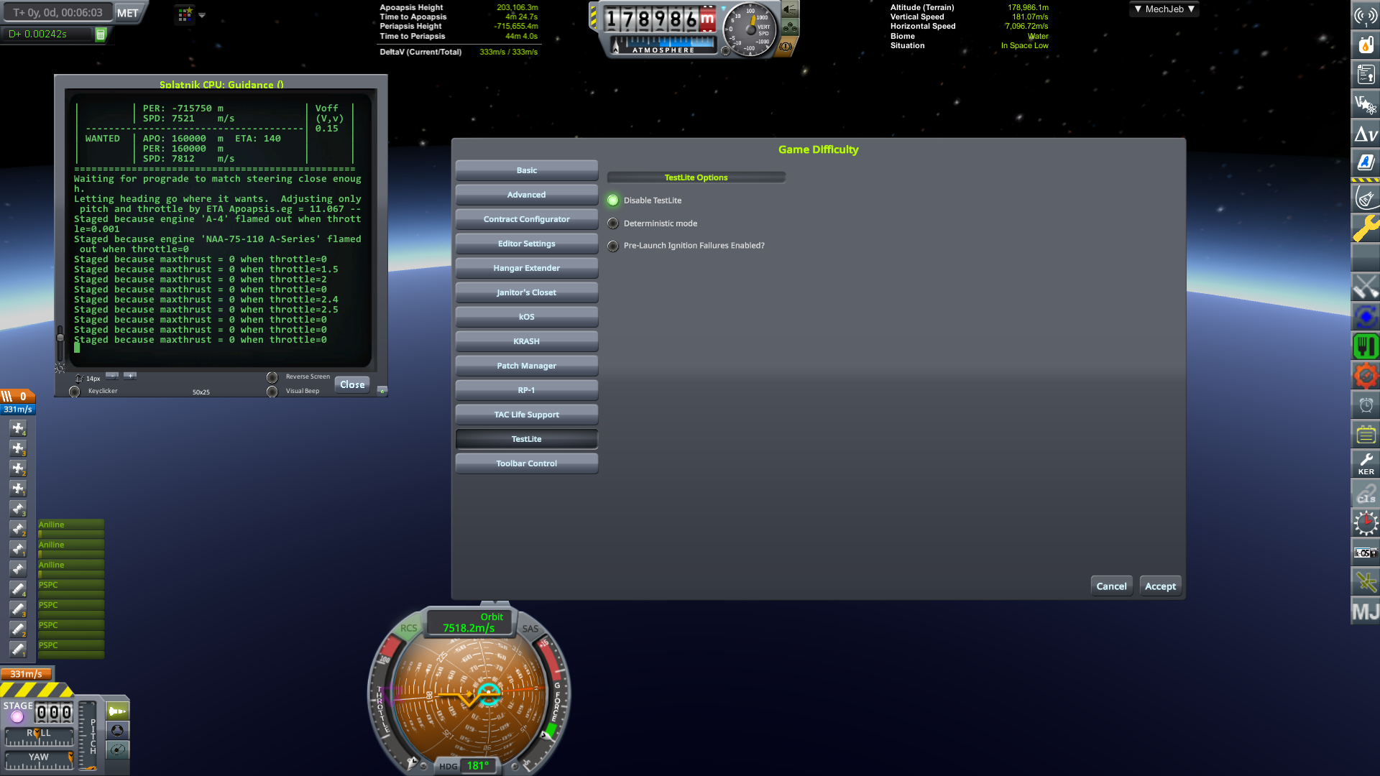Open the KER Kerbal Engineer icon
This screenshot has height=776, width=1380.
click(x=1366, y=464)
